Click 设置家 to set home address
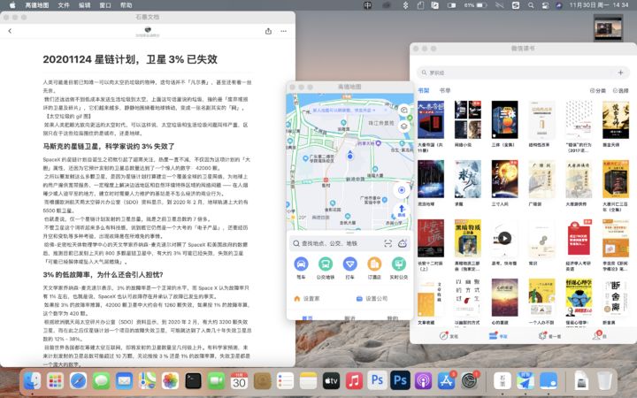The image size is (637, 398). [306, 299]
